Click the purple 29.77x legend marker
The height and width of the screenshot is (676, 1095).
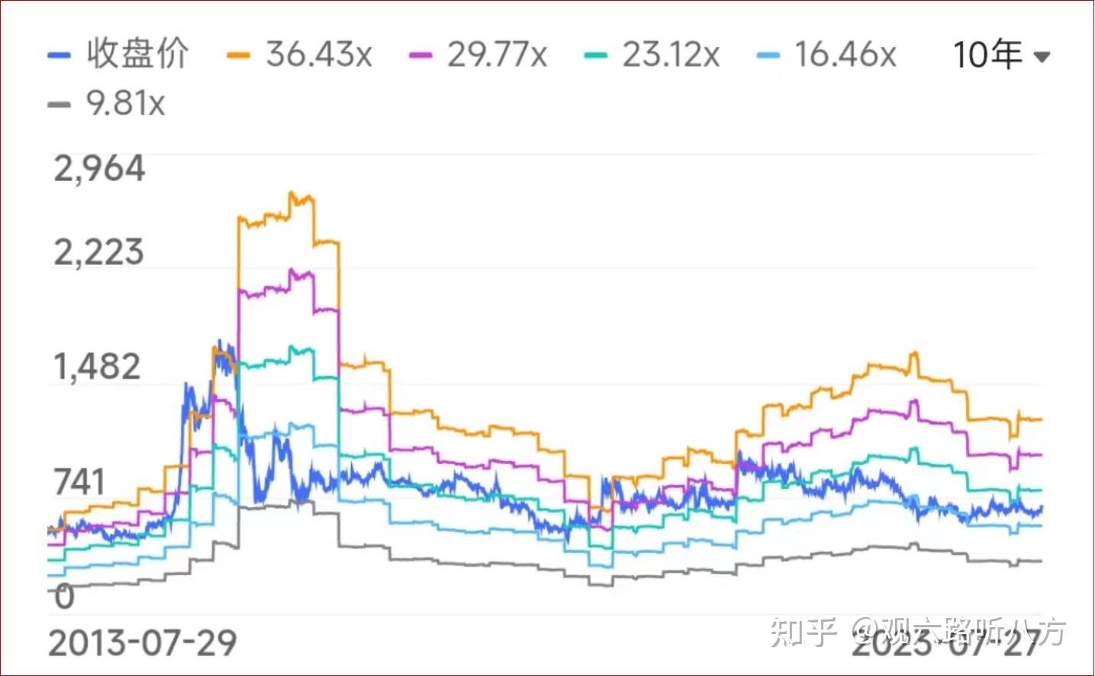420,56
